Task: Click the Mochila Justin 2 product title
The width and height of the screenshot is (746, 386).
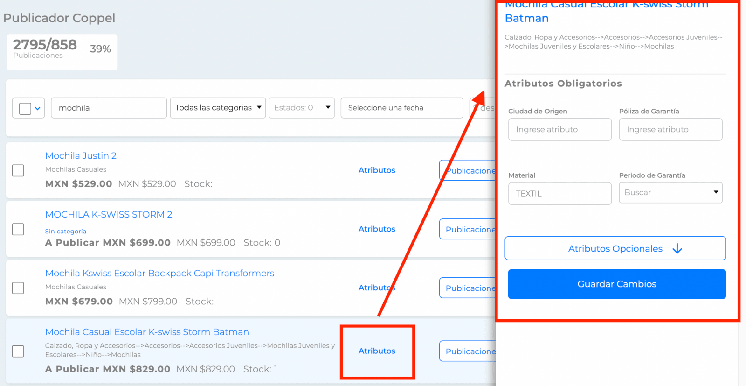Action: tap(81, 156)
